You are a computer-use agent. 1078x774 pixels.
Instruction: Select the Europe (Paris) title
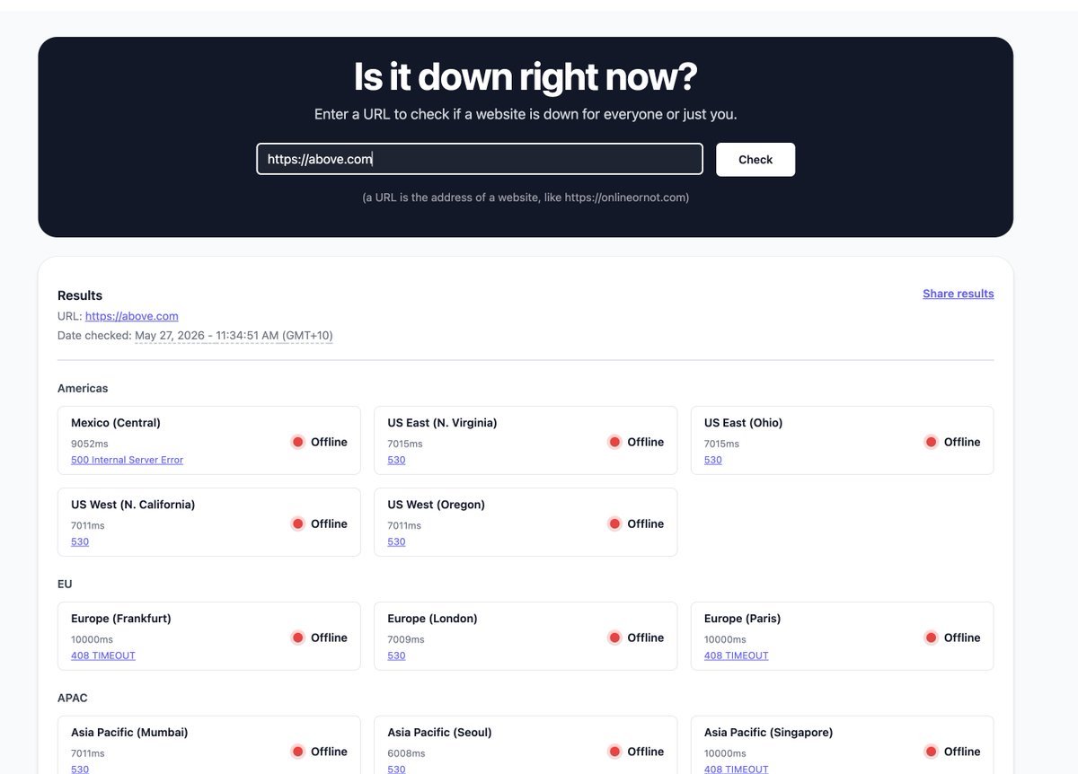pyautogui.click(x=742, y=619)
